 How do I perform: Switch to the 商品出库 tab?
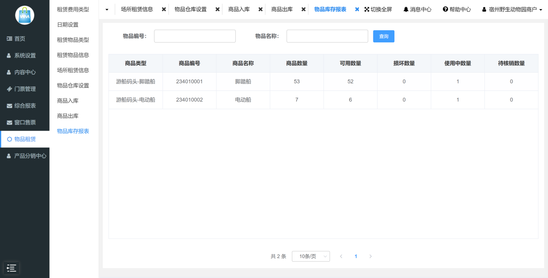[x=282, y=10]
